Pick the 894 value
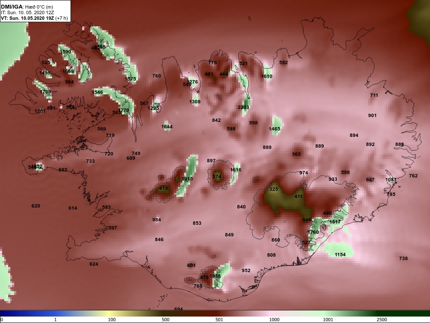 coord(354,135)
